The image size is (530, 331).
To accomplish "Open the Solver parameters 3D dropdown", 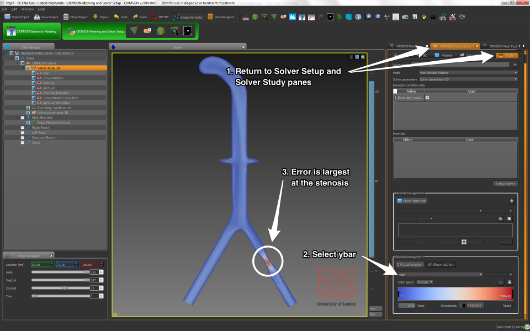I will click(468, 79).
